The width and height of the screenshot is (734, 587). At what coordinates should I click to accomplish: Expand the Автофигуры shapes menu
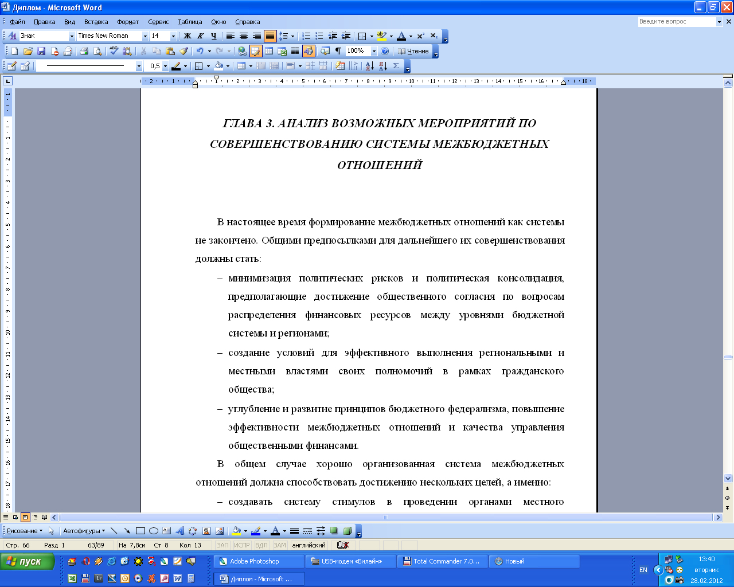click(x=84, y=531)
